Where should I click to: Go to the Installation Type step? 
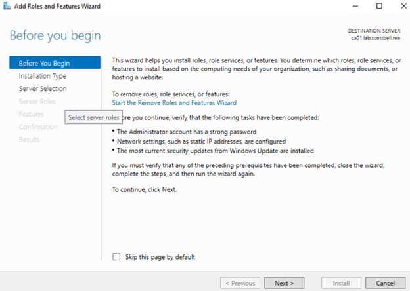(42, 76)
